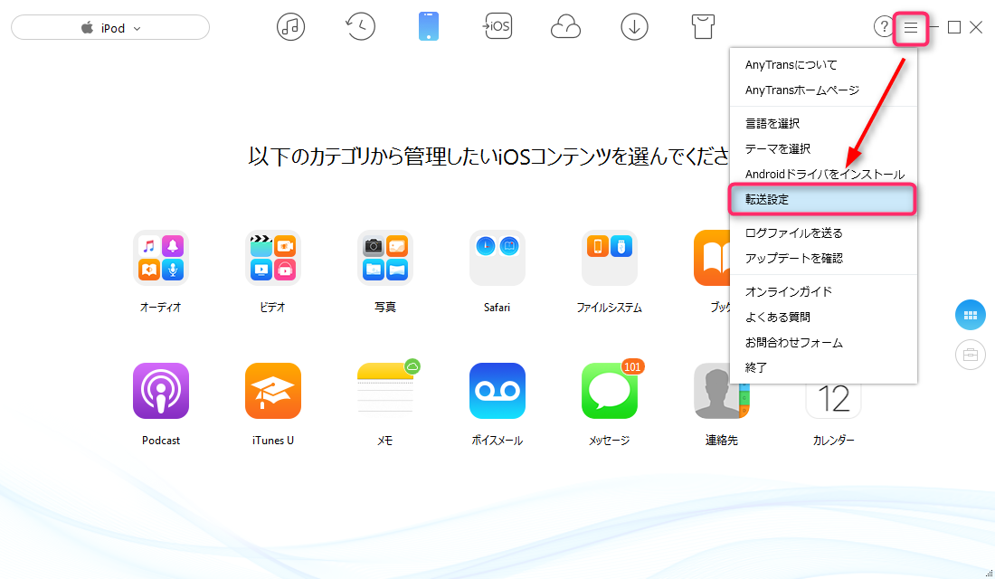Open よくある質問 from menu
995x579 pixels.
[x=823, y=317]
